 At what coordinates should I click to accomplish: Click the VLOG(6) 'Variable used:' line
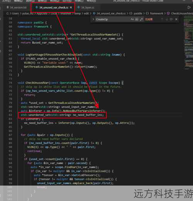tap(53, 62)
